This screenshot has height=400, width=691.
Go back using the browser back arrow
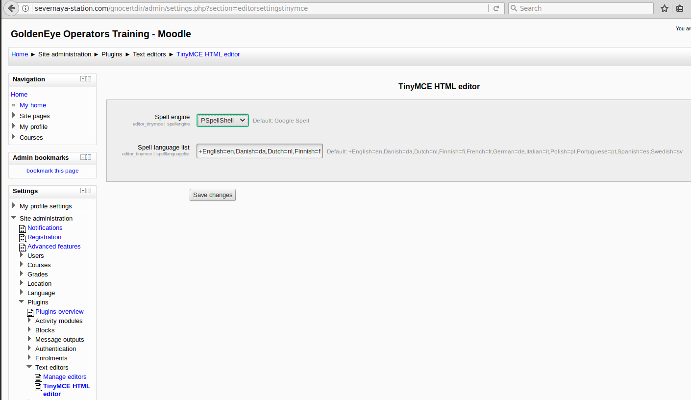(x=11, y=8)
